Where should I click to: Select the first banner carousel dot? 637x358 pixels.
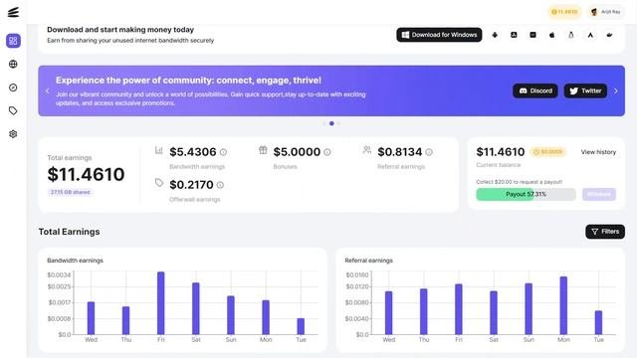click(x=324, y=123)
